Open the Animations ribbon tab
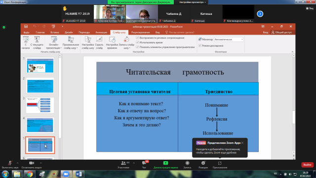The image size is (316, 178). pyautogui.click(x=101, y=32)
